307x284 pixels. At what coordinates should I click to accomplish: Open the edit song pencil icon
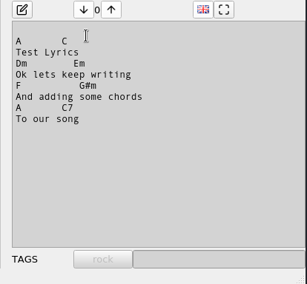(22, 10)
